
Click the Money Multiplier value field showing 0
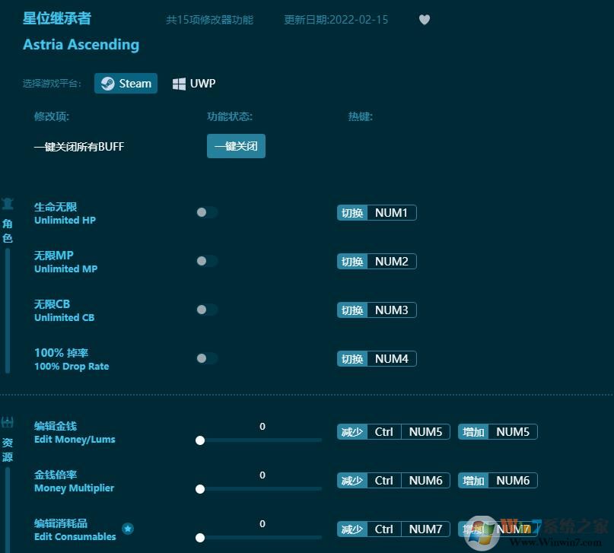pos(262,475)
